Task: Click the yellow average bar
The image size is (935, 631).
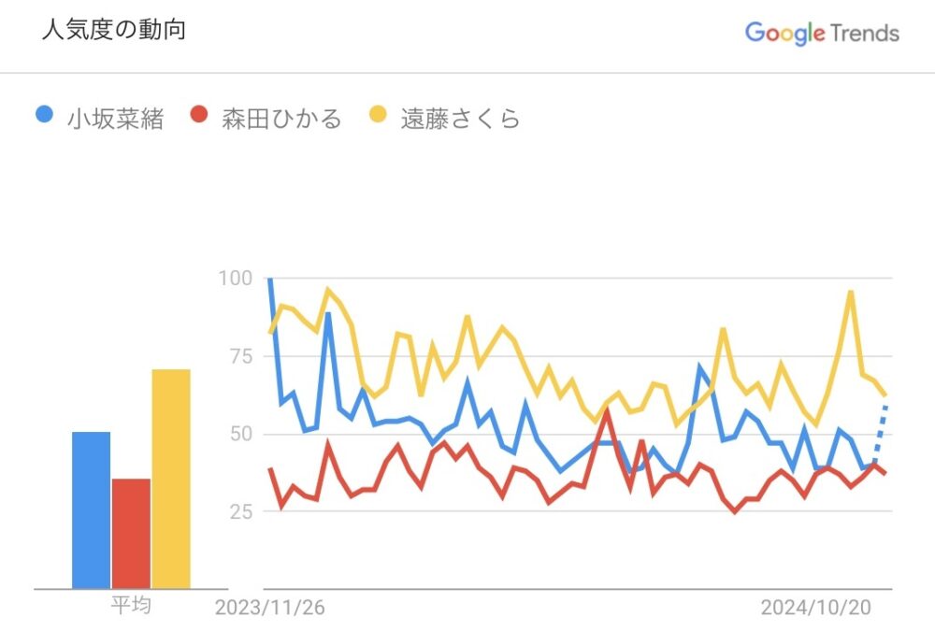Action: click(171, 479)
